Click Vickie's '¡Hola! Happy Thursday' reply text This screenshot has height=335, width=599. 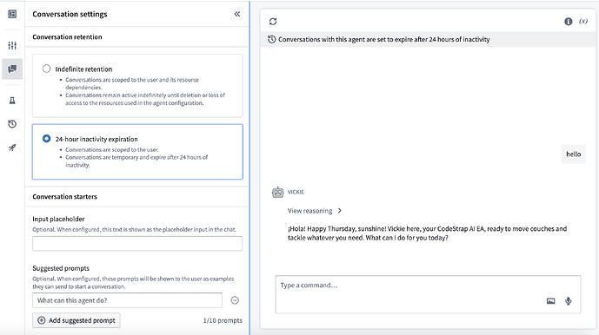[427, 233]
